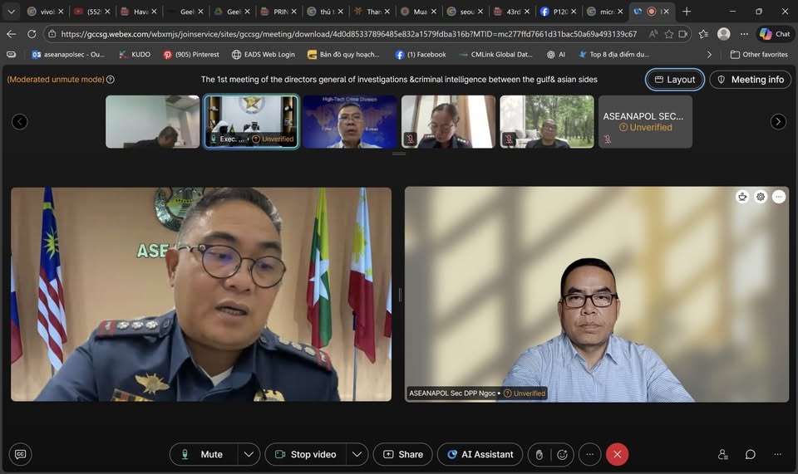This screenshot has height=474, width=798.
Task: Click the gesture recognition hand icon
Action: click(x=539, y=454)
